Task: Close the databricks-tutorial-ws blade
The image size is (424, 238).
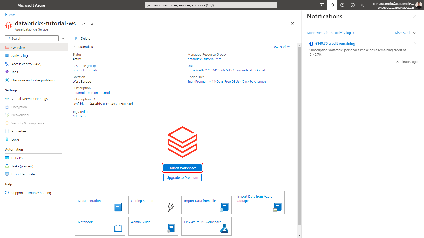Action: [293, 23]
